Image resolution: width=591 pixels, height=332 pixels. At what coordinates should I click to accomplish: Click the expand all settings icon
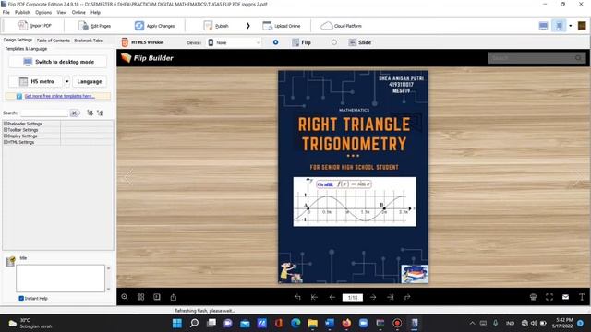coord(90,113)
